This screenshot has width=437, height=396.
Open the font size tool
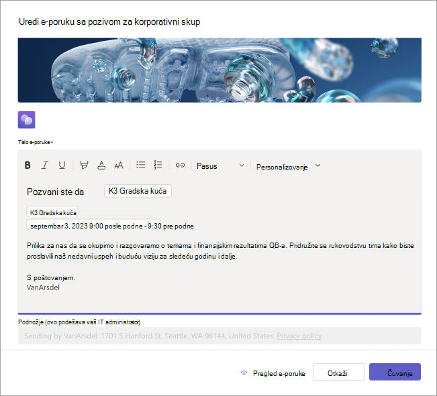pyautogui.click(x=119, y=166)
